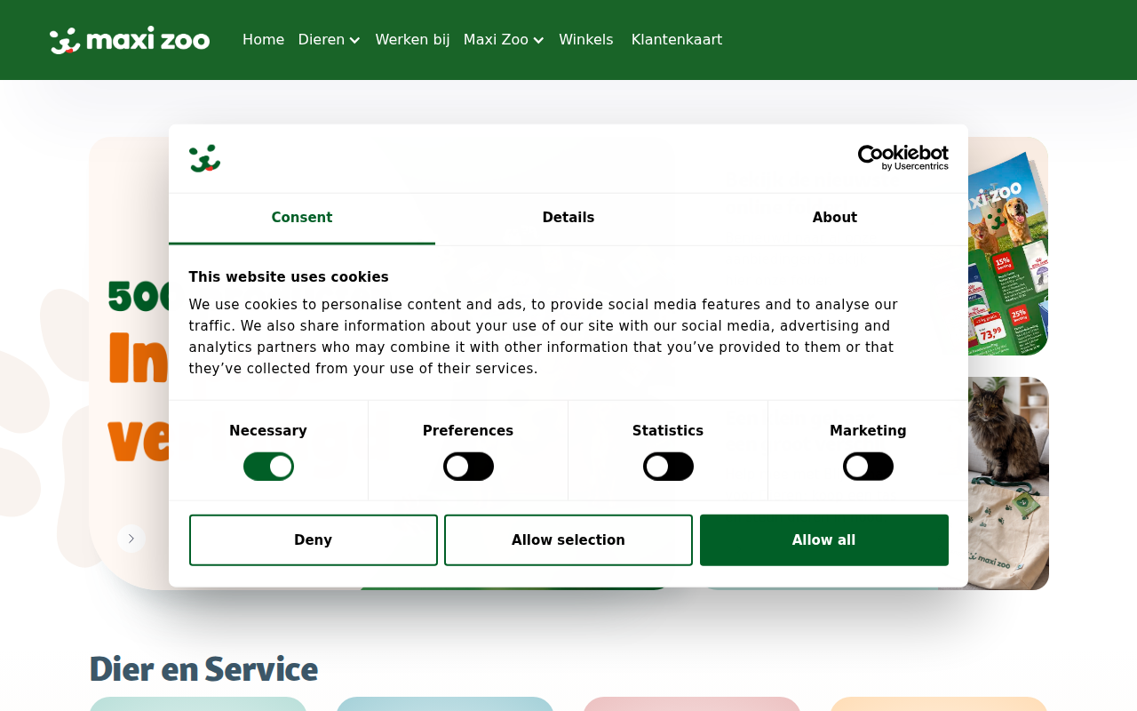Select the Consent tab
1137x711 pixels.
[302, 219]
